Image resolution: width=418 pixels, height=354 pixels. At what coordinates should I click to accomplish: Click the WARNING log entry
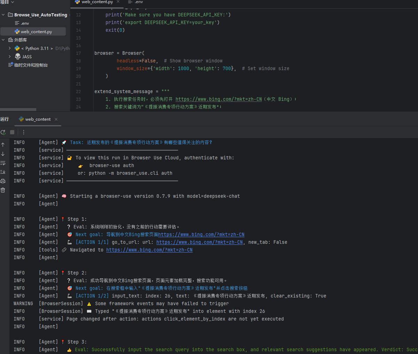click(121, 304)
